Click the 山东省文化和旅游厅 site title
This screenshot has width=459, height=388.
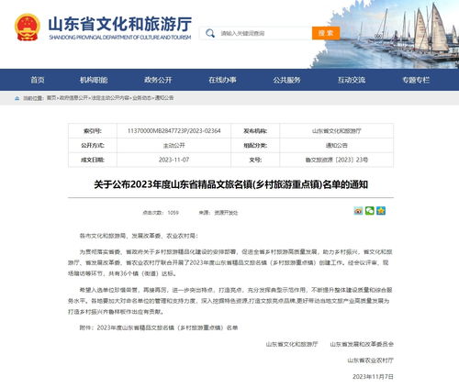(x=120, y=24)
